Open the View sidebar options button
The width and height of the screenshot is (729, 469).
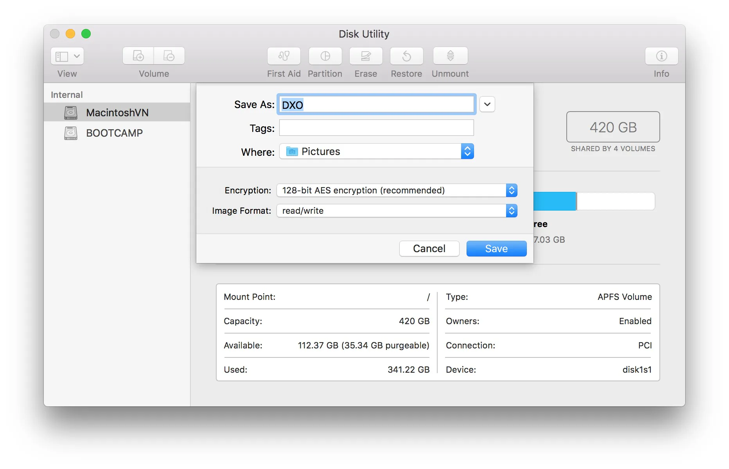[x=67, y=56]
